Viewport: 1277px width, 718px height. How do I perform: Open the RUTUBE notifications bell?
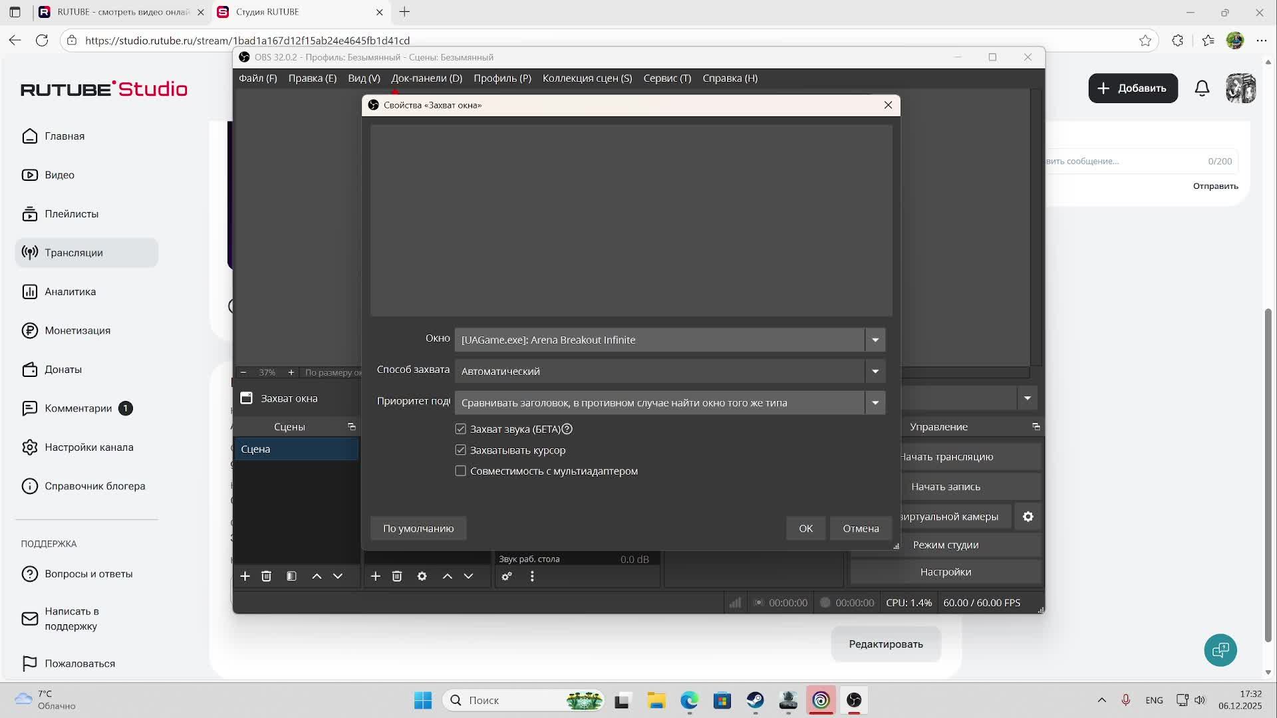pos(1202,88)
